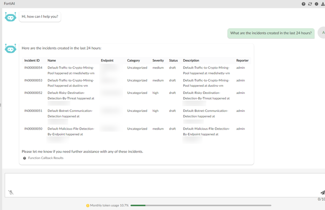Open the FortiAI settings gear icon
Image resolution: width=325 pixels, height=210 pixels.
tap(317, 4)
